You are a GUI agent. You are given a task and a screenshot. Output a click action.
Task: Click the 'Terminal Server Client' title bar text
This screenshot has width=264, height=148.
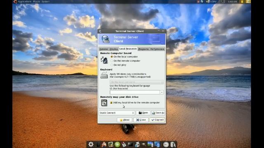click(x=130, y=31)
